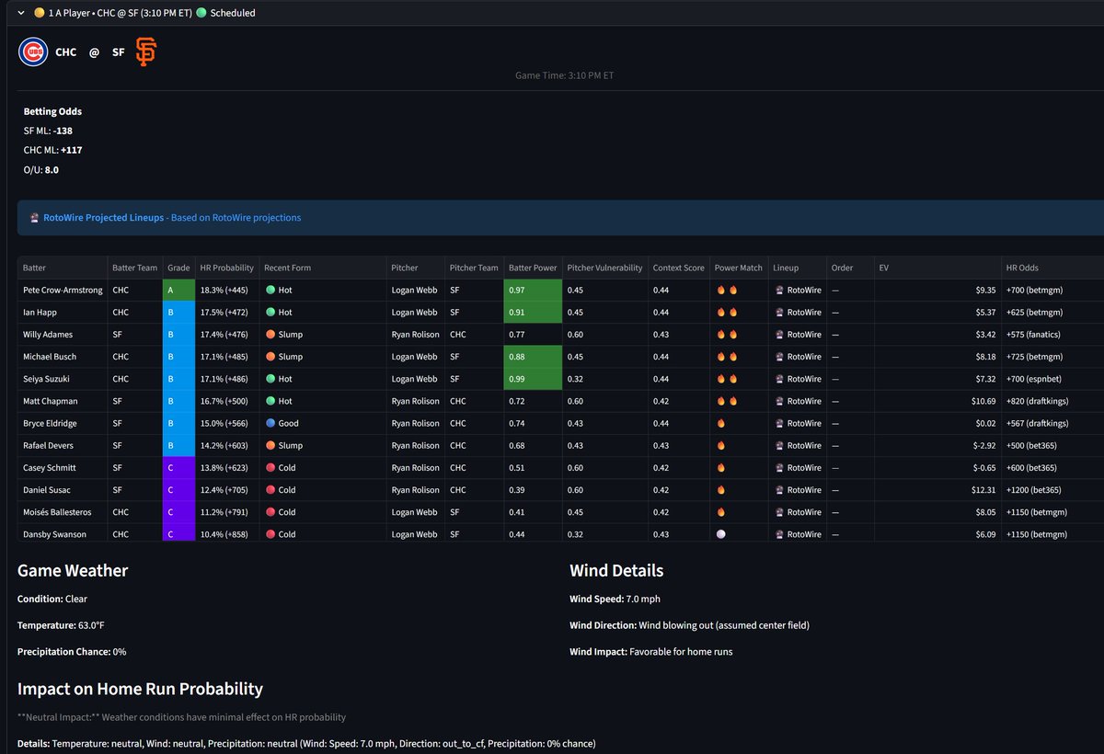
Task: Click the 0.97 Batter Power cell
Action: (x=533, y=290)
